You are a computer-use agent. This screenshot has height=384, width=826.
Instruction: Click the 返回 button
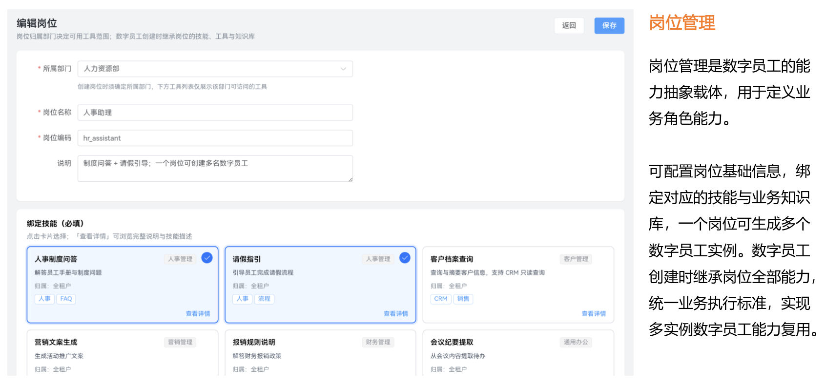pyautogui.click(x=569, y=25)
